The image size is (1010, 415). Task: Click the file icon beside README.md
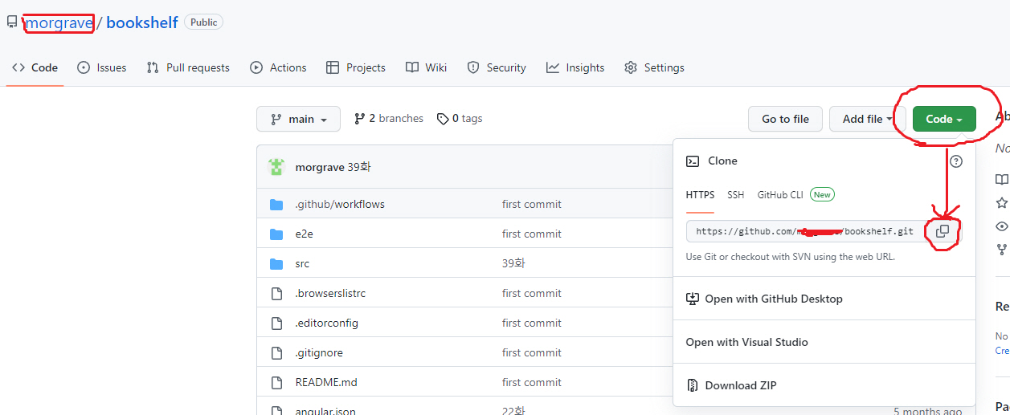point(276,382)
